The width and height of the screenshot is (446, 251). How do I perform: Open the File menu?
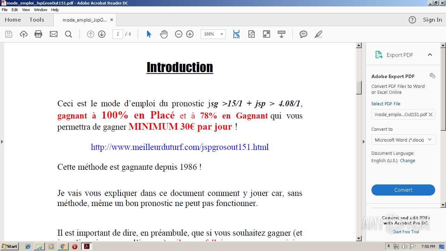pos(5,10)
